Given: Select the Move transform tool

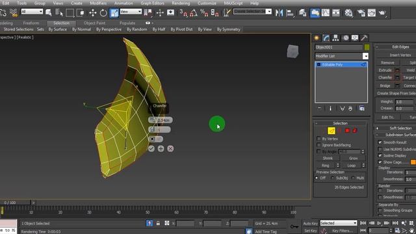Looking at the screenshot, I should [92, 12].
